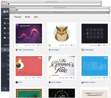Click the tag icon in the dark sidebar
This screenshot has width=111, height=98.
click(5, 38)
